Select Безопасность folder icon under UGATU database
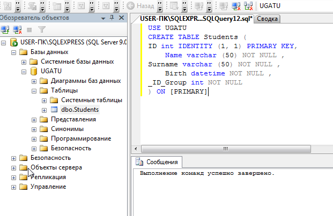333x216 pixels. (44, 148)
